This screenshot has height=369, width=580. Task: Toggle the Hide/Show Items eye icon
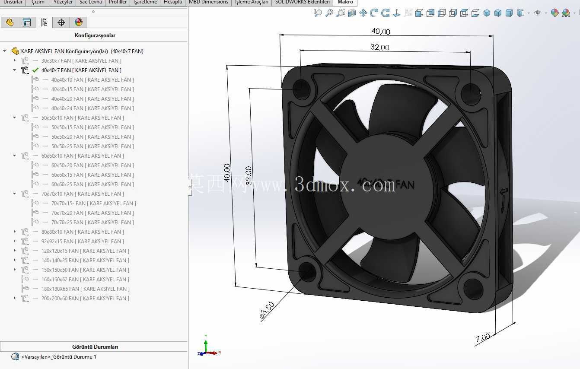click(538, 13)
